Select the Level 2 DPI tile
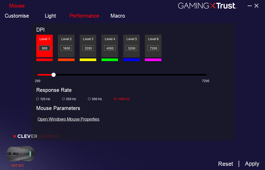The height and width of the screenshot is (170, 265). click(x=66, y=46)
